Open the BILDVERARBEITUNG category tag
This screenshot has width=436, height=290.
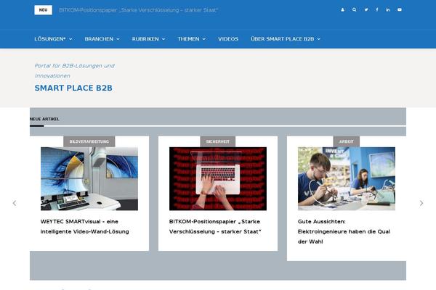click(89, 141)
